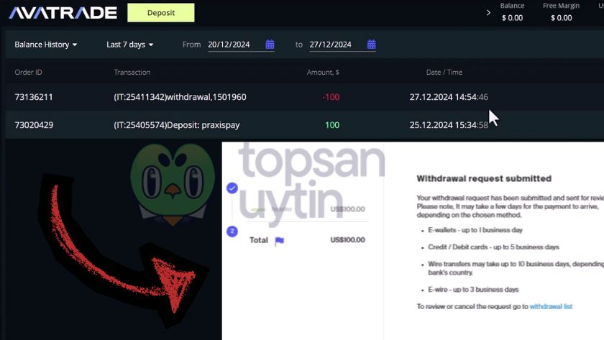Click the Amount, $ column header
The image size is (604, 340).
point(323,72)
